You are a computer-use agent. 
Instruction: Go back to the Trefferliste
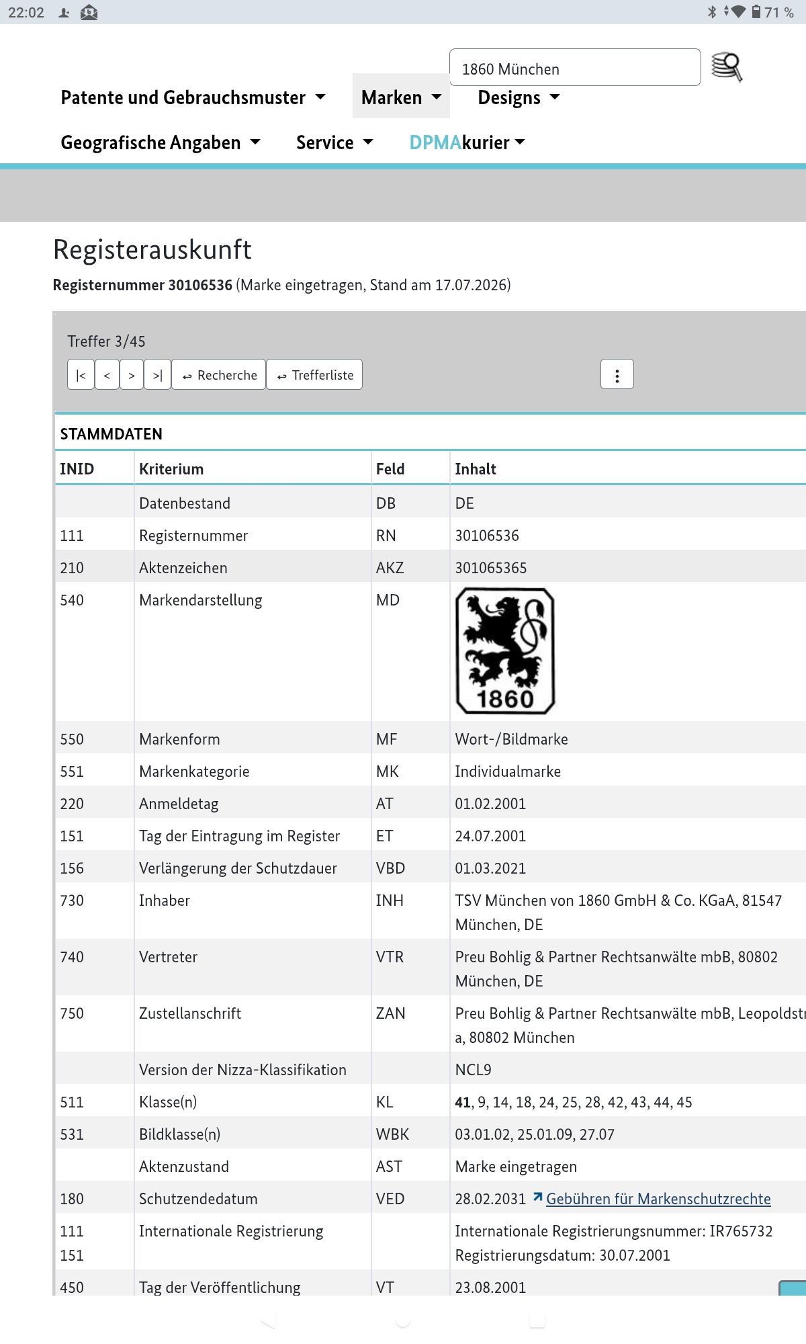click(314, 374)
